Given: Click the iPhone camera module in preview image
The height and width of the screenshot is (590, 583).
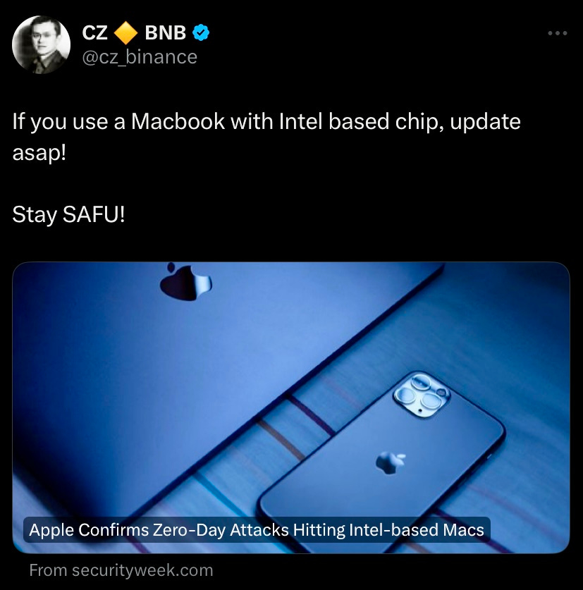Looking at the screenshot, I should [422, 394].
